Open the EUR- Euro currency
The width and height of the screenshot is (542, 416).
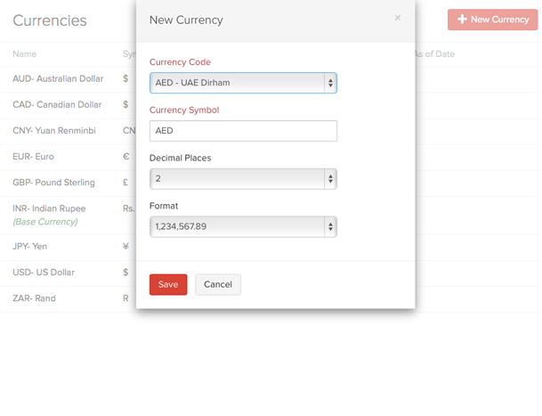click(33, 157)
